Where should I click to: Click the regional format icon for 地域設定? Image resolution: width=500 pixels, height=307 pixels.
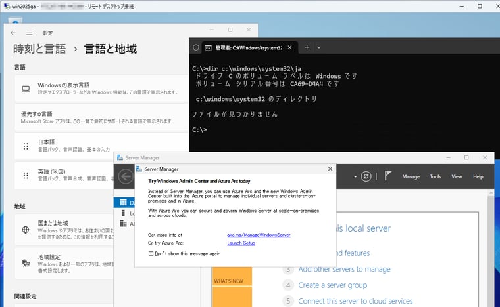tap(26, 263)
